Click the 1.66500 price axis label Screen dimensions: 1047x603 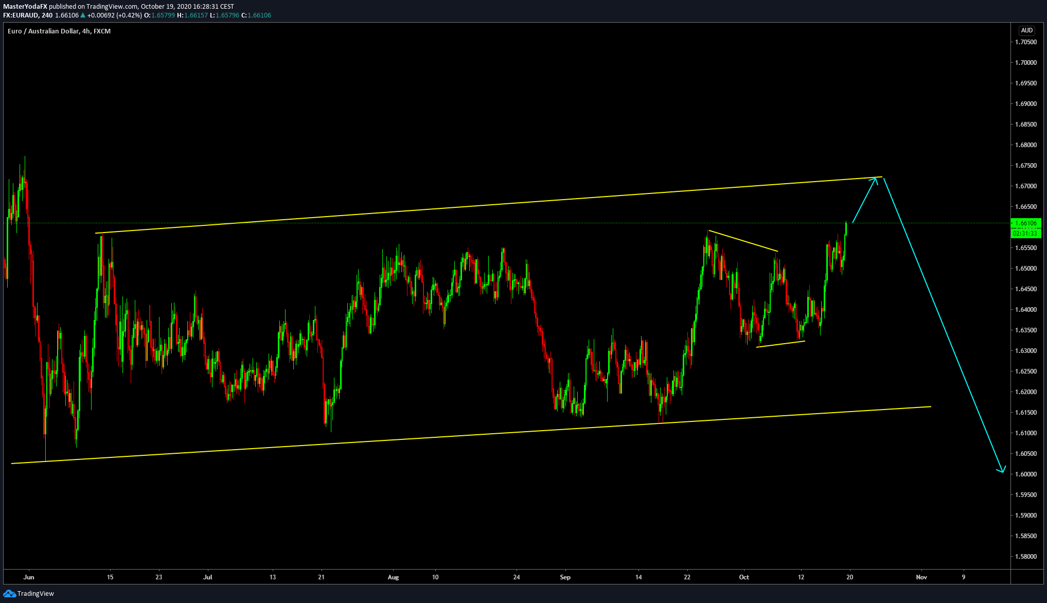tap(1025, 207)
